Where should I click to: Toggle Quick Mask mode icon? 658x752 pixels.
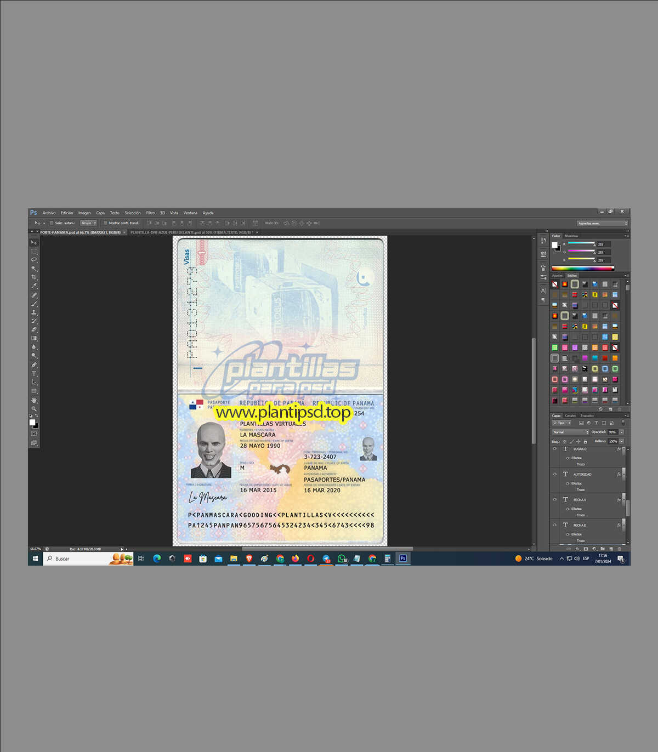(34, 434)
